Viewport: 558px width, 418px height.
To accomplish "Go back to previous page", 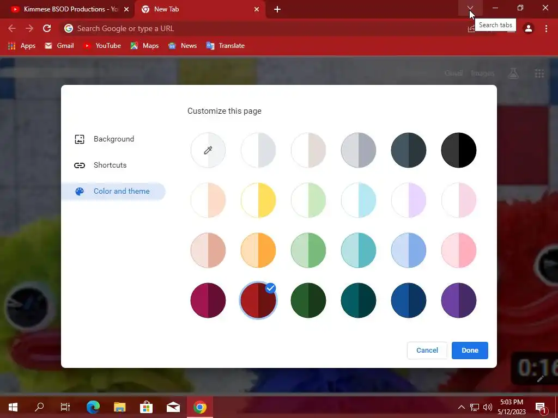I will (x=12, y=28).
